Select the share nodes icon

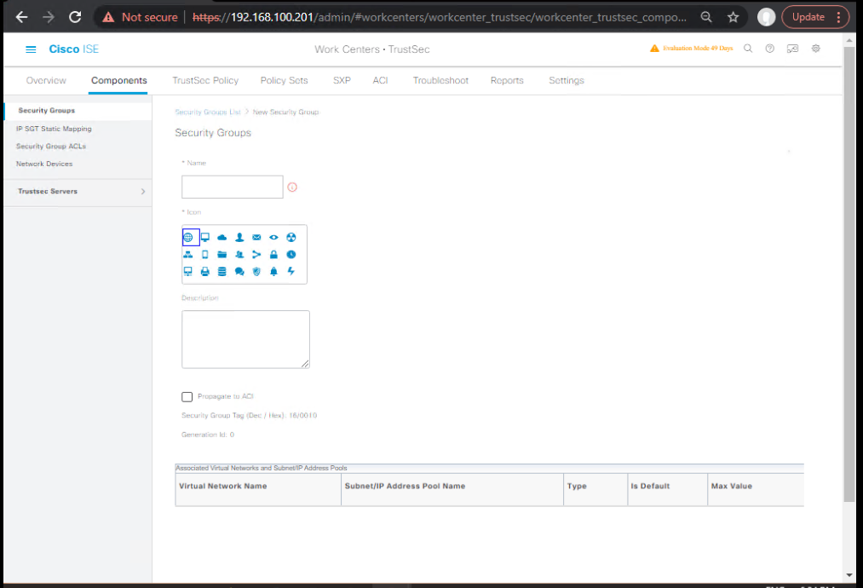pos(256,254)
